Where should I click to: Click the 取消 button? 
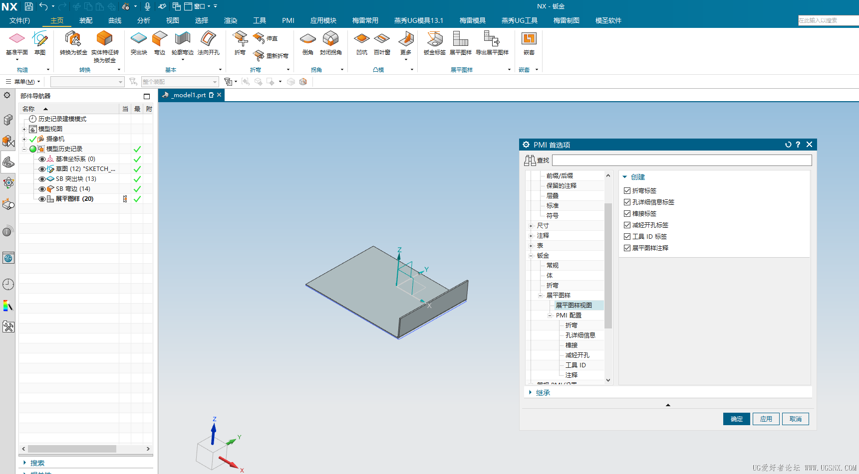(796, 419)
